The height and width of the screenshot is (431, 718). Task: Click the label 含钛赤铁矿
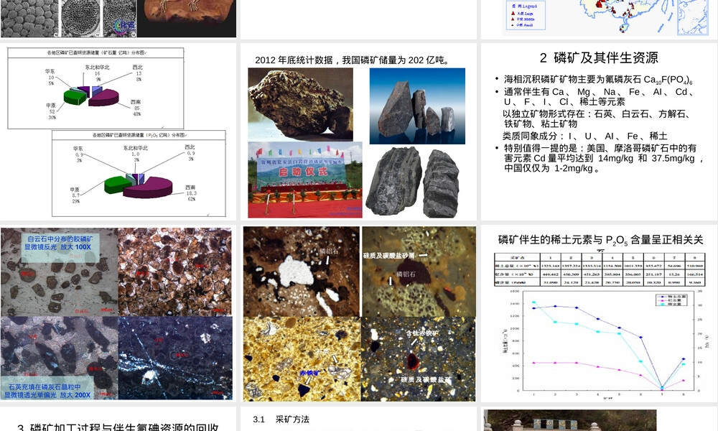422,333
